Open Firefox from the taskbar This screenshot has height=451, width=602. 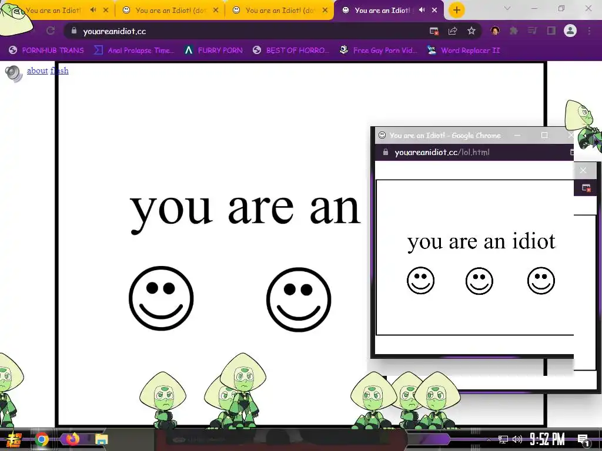tap(72, 439)
